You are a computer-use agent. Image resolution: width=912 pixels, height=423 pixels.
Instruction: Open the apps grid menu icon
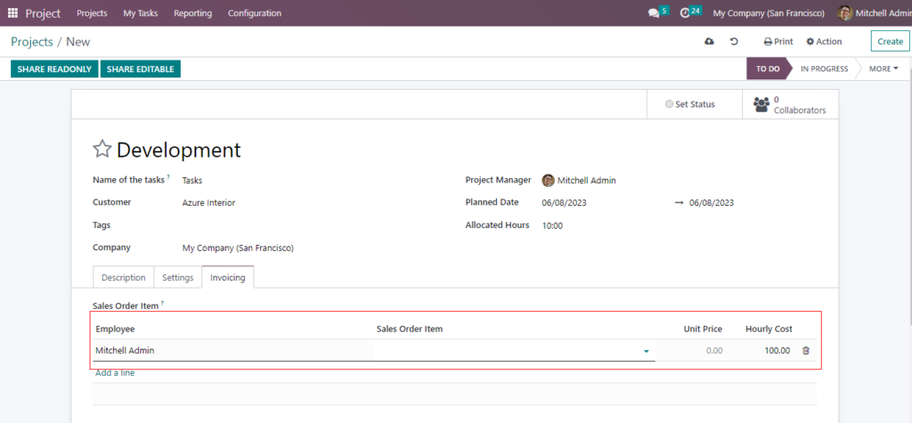(x=12, y=13)
